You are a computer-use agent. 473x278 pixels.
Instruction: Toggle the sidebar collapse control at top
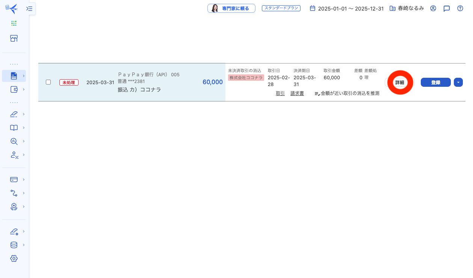click(29, 8)
